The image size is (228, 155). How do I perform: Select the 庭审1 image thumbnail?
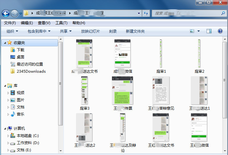point(161,54)
